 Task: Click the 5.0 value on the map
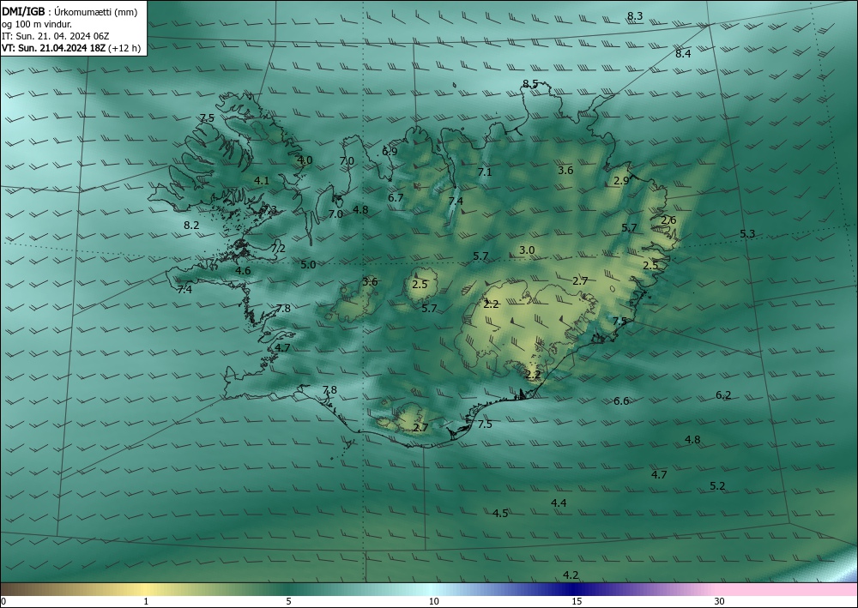click(308, 265)
